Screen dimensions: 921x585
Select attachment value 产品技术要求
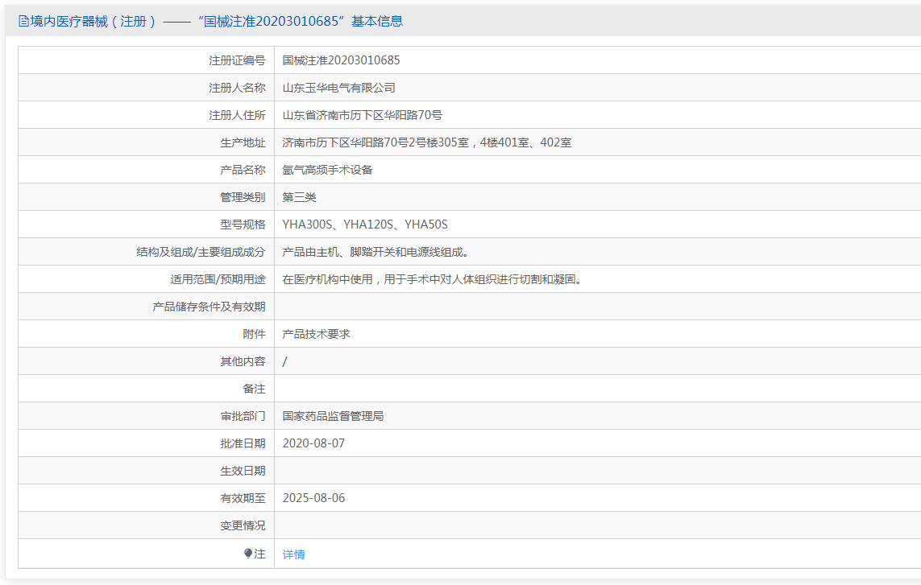316,334
